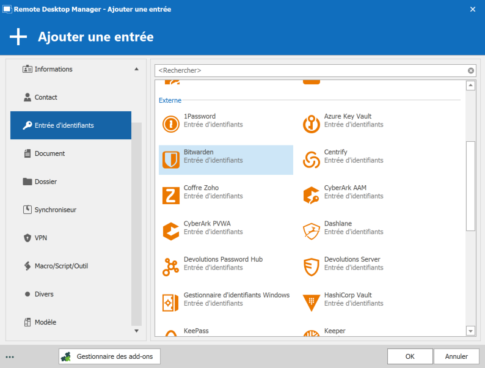Click the Bitwarden entry name
485x368 pixels.
tap(199, 152)
